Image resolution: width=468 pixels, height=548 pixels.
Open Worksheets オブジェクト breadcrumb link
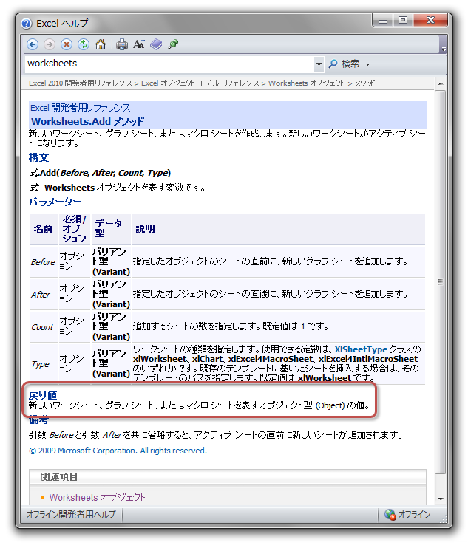[x=306, y=83]
